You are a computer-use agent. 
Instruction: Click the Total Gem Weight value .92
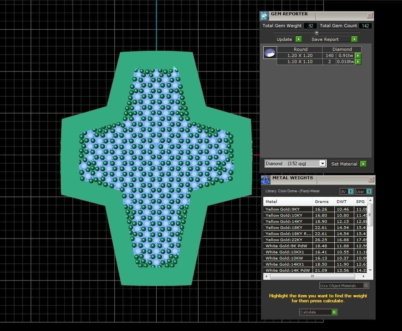point(310,26)
